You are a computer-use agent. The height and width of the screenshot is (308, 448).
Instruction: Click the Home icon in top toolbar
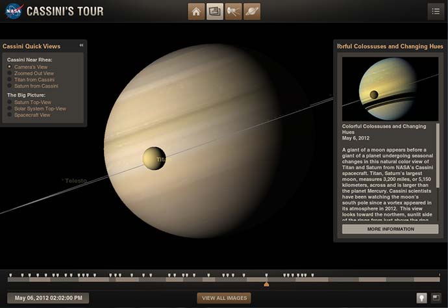pyautogui.click(x=197, y=11)
